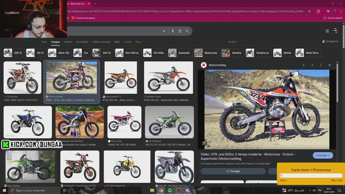Screen dimensions: 345x194
Task: Open the pole position 77 KTM thumbnail
Action: pyautogui.click(x=121, y=78)
